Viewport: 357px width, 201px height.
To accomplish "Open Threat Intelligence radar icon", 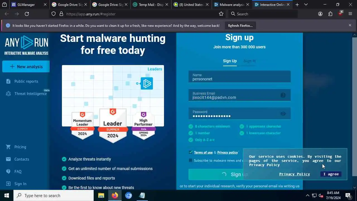I will (x=9, y=94).
